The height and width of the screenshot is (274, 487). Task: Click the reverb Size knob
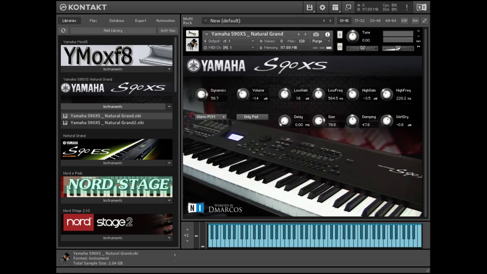coord(319,121)
